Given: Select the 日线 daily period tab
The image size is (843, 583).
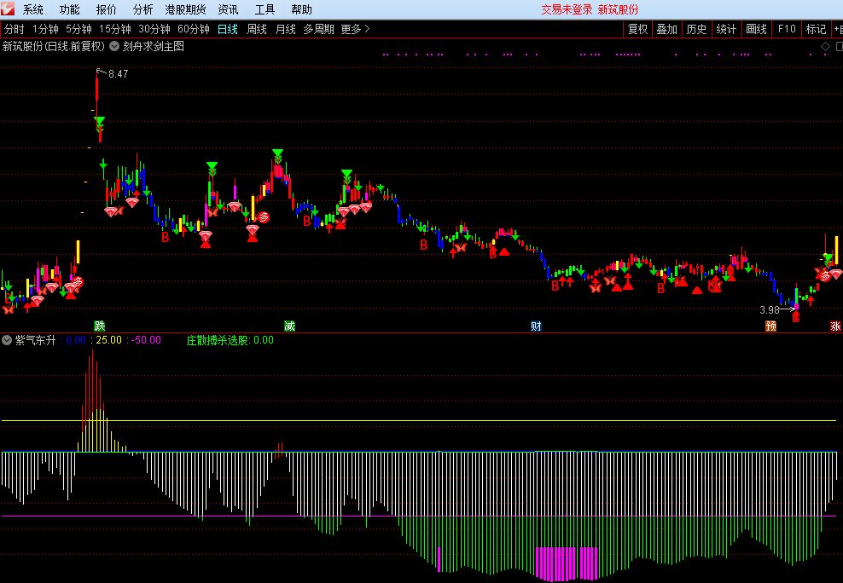Looking at the screenshot, I should pos(228,29).
